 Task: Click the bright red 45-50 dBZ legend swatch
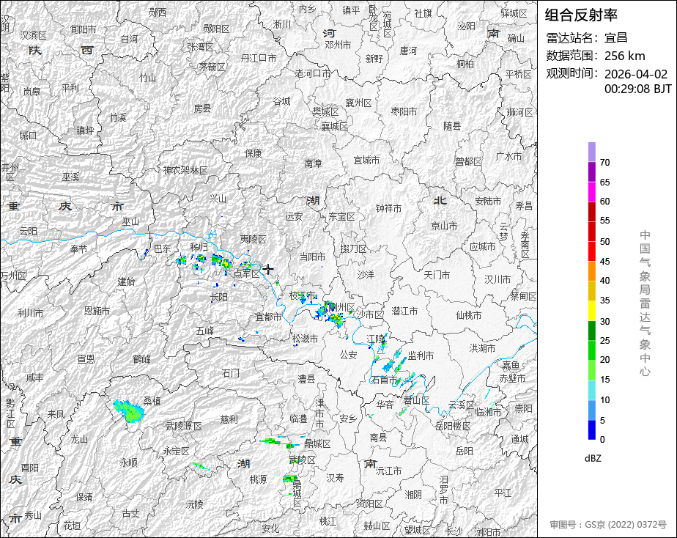tap(591, 251)
